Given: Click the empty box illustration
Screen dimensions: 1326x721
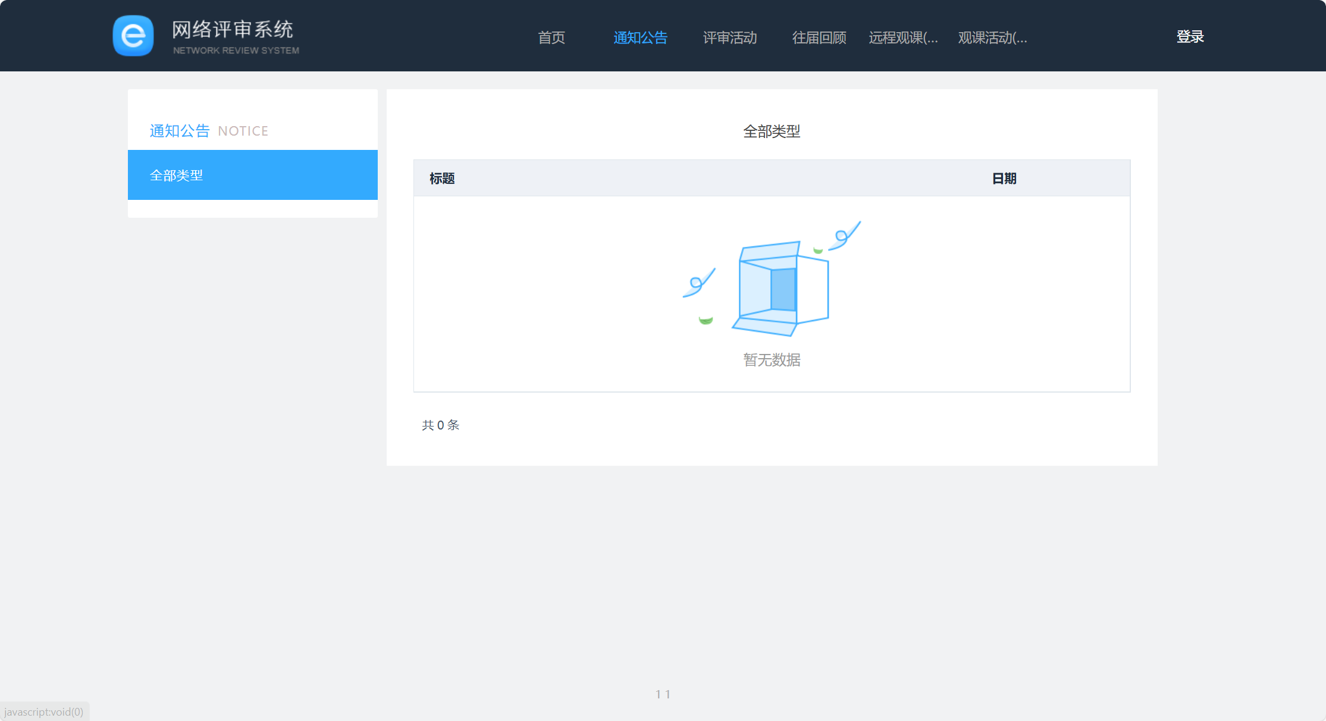Looking at the screenshot, I should pos(772,278).
